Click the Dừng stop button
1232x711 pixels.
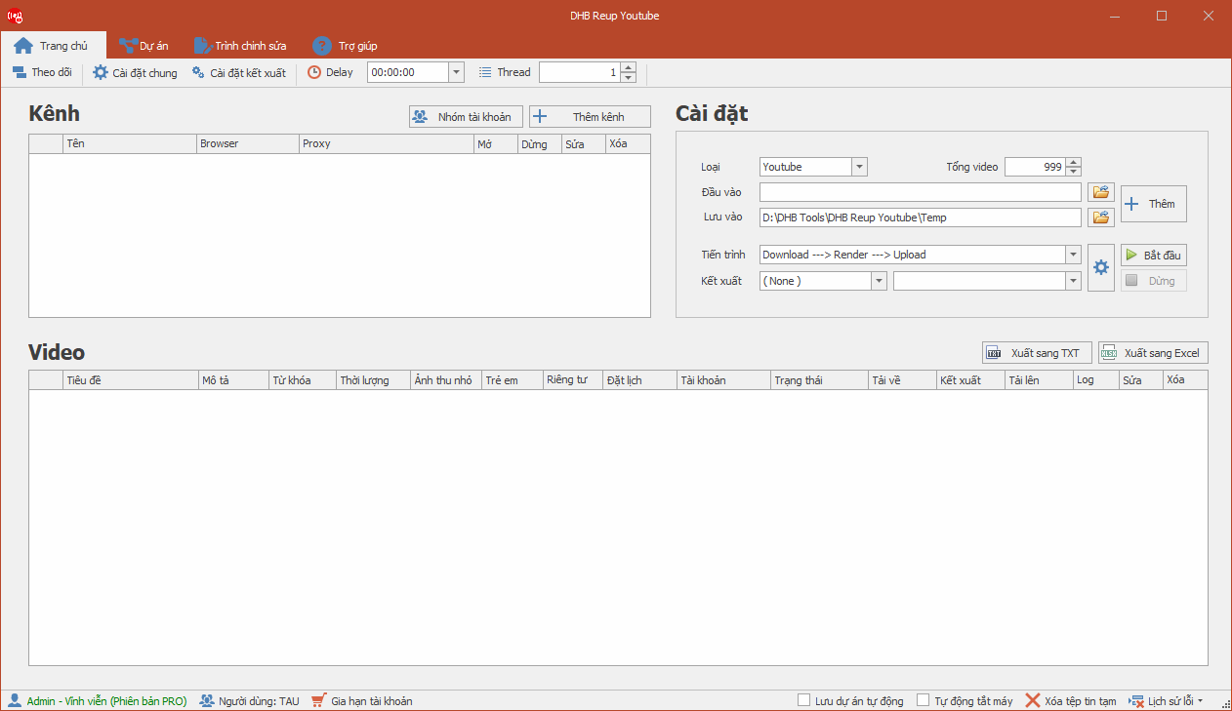pos(1154,281)
